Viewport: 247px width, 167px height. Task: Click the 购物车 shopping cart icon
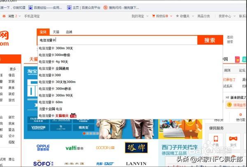coord(154,16)
